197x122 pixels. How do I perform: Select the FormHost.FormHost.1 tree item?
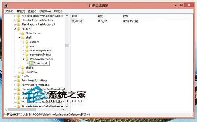[x=35, y=85]
